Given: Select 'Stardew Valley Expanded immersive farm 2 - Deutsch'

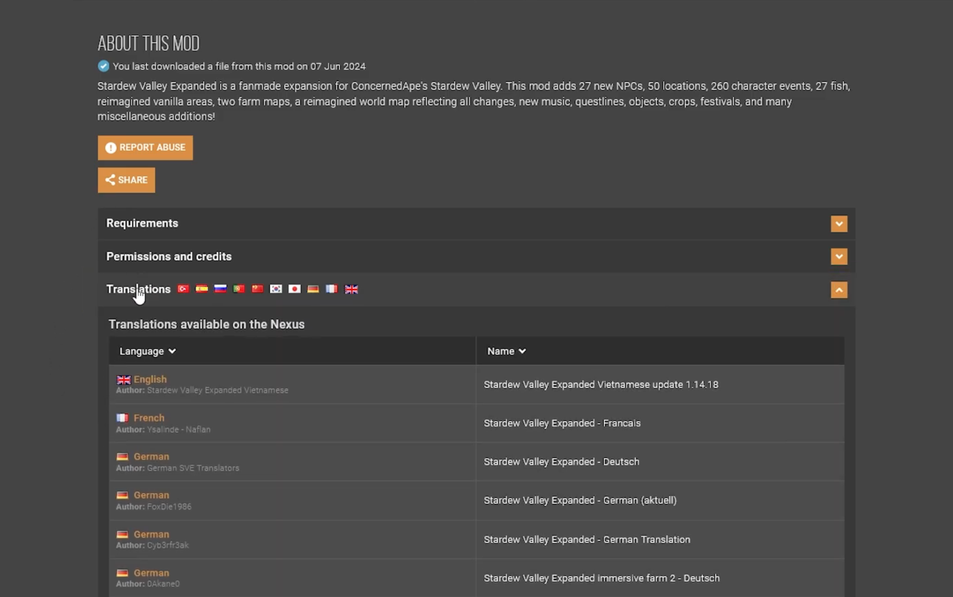Looking at the screenshot, I should [x=602, y=578].
